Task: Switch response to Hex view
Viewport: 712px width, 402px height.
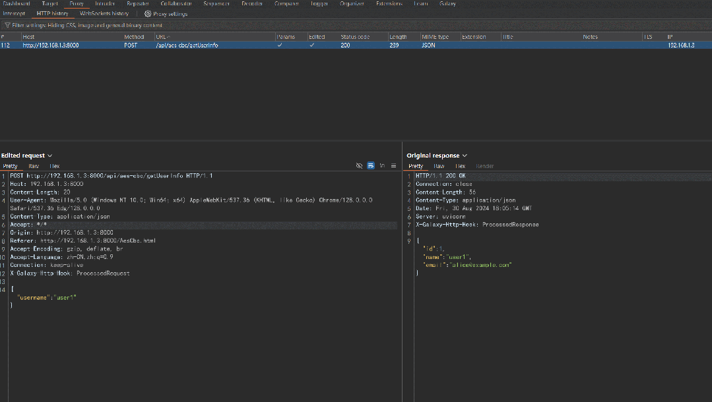Action: (x=461, y=166)
